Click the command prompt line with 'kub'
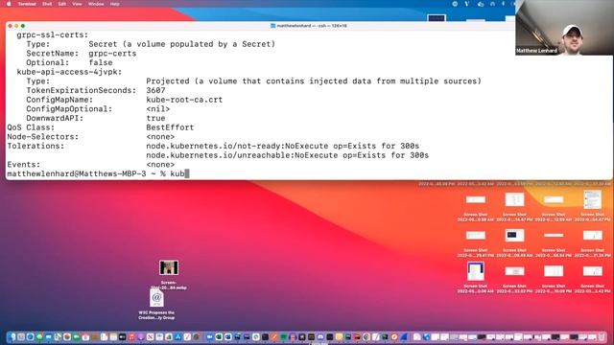The width and height of the screenshot is (614, 345). (98, 173)
